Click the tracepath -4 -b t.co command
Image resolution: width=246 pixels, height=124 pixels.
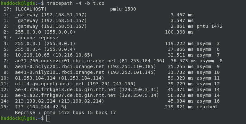pos(76,3)
